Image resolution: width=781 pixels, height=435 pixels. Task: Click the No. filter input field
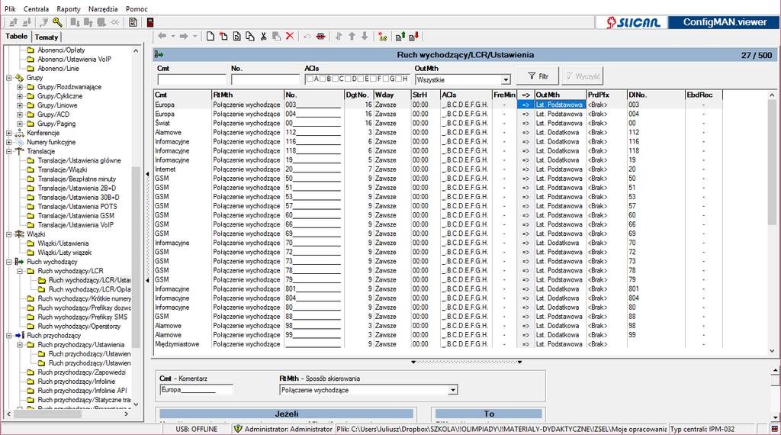pos(265,79)
